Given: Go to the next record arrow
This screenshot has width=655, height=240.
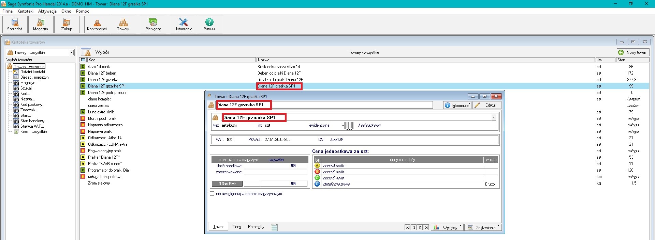Looking at the screenshot, I should click(420, 227).
